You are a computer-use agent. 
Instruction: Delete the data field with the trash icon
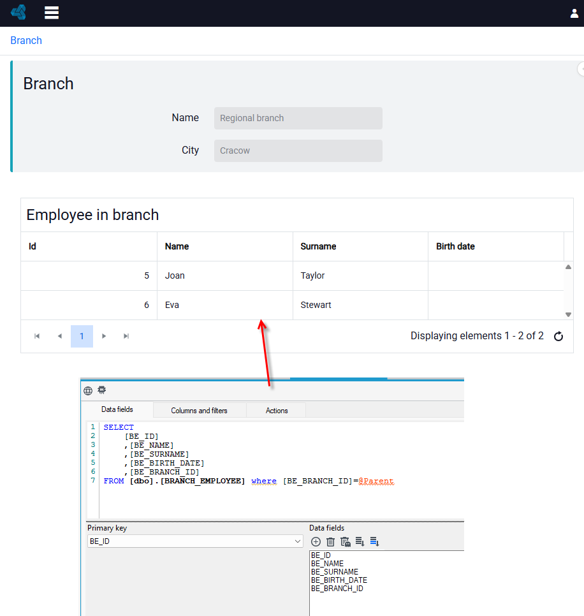tap(331, 542)
